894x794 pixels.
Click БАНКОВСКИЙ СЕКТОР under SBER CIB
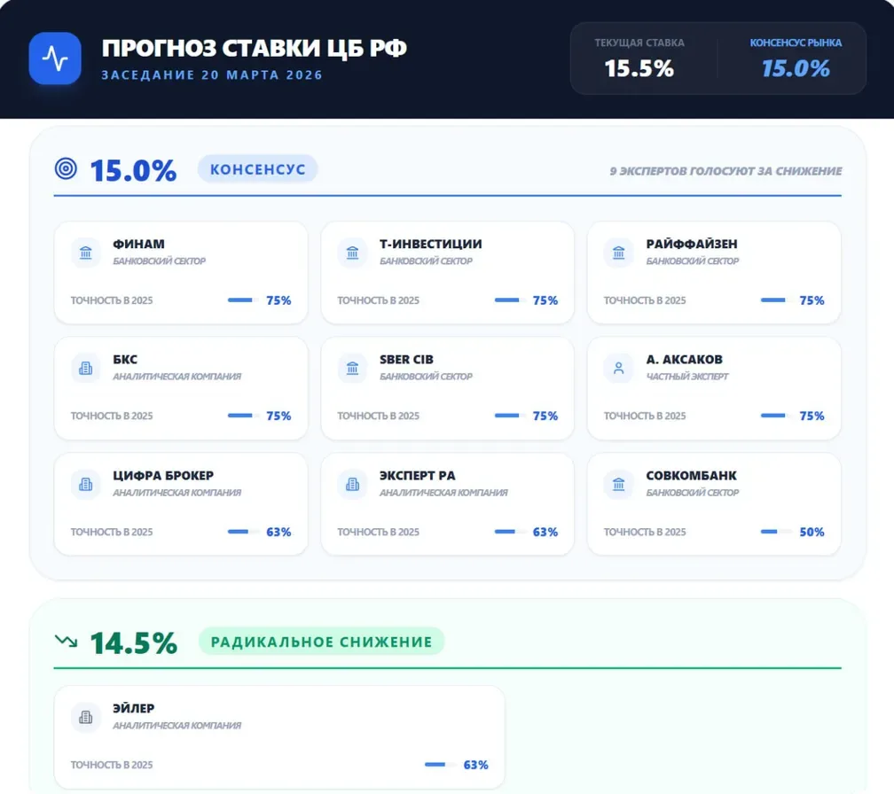point(426,377)
